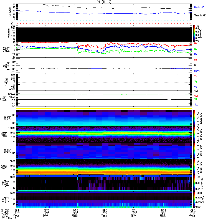
Task: Click the green By legend label
Action: click(x=196, y=49)
